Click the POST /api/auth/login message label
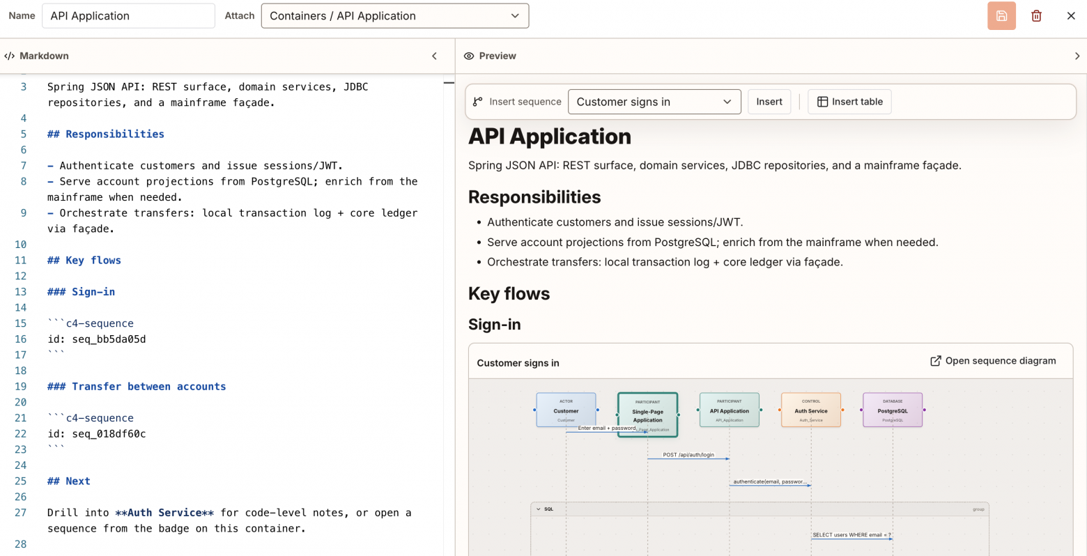 688,455
